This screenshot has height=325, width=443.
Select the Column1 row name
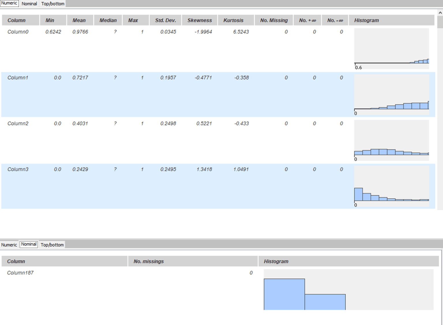click(18, 78)
